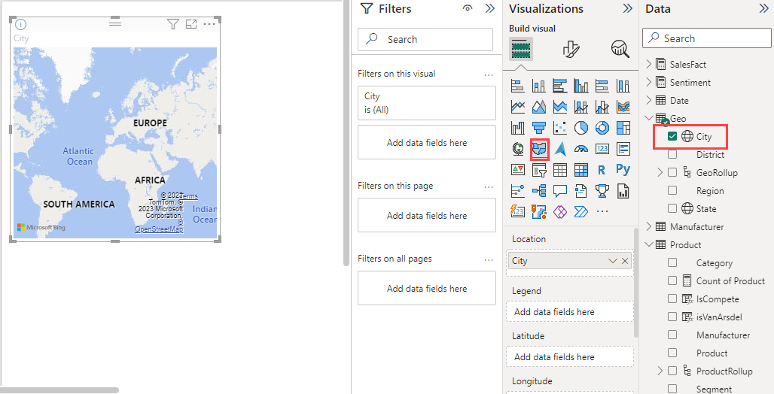The image size is (774, 394).
Task: Click the Filters search box
Action: pyautogui.click(x=425, y=39)
